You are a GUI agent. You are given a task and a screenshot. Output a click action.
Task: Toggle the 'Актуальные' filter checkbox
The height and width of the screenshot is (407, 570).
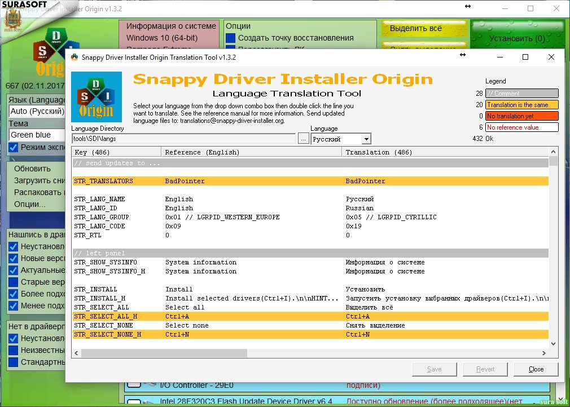[14, 270]
